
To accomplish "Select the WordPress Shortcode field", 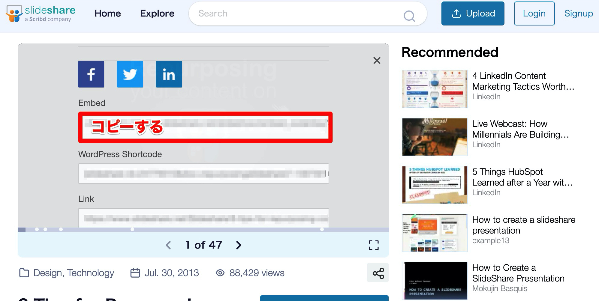I will click(203, 173).
